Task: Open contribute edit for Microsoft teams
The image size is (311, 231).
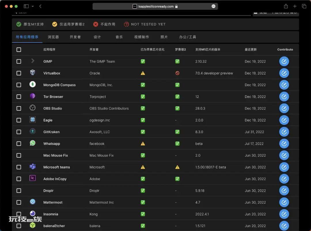Action: click(x=284, y=167)
